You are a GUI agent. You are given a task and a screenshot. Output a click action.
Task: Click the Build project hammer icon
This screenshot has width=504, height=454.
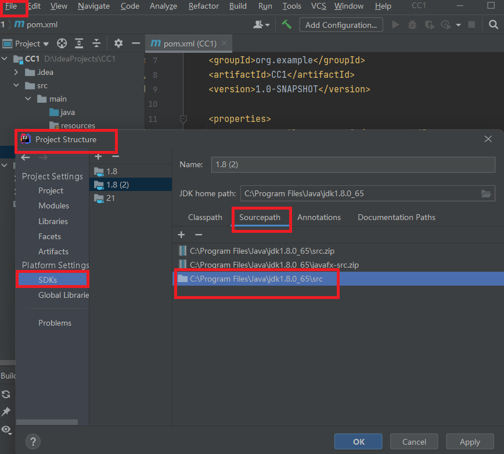tap(286, 25)
